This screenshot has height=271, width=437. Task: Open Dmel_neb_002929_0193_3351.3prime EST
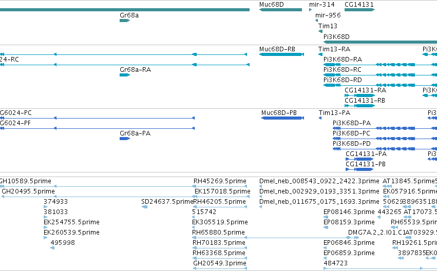(x=319, y=191)
